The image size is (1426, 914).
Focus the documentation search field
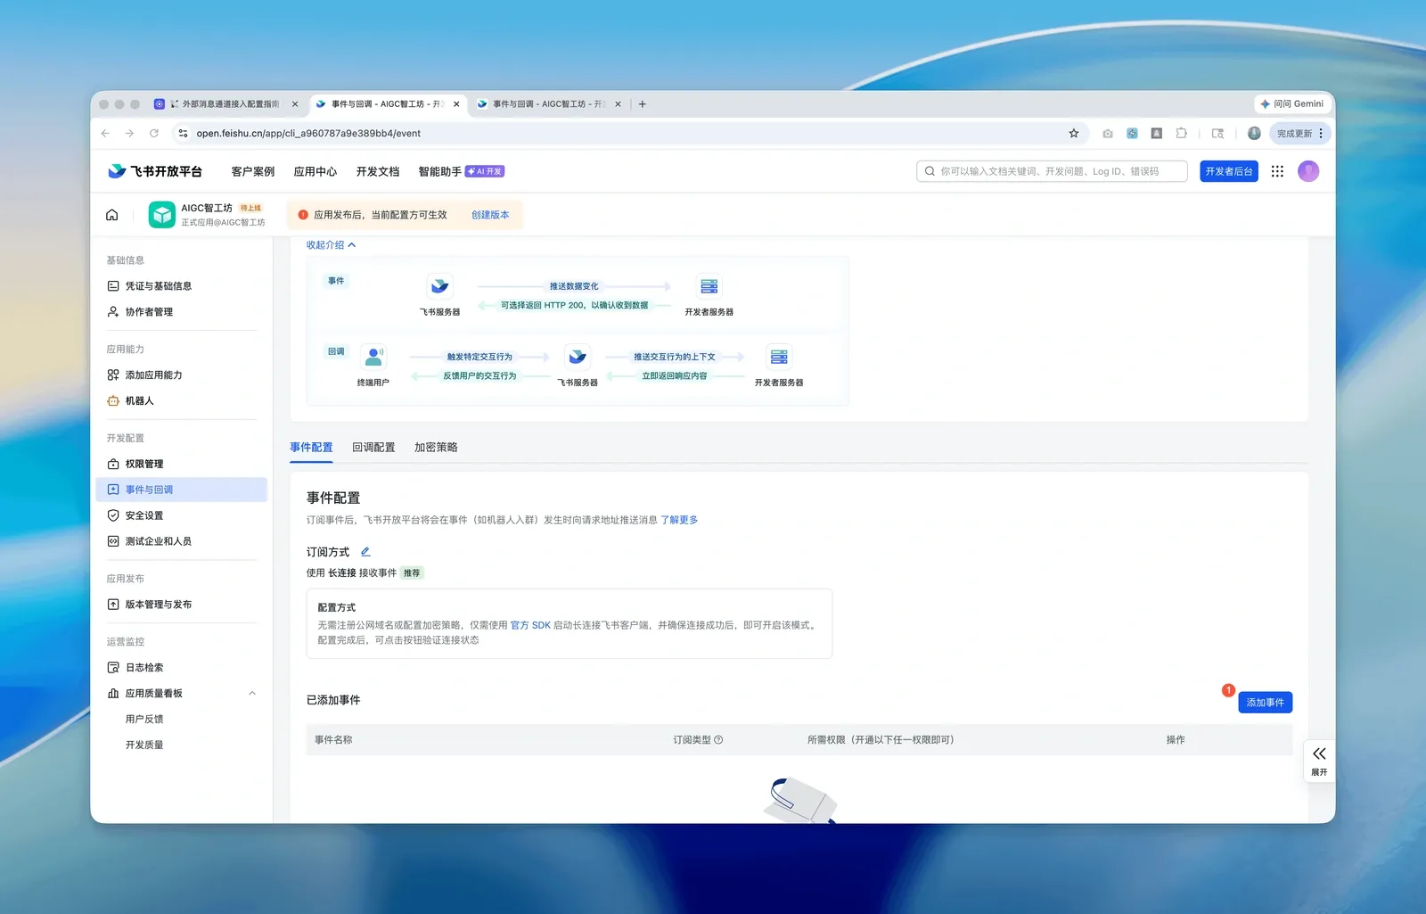click(x=1052, y=171)
